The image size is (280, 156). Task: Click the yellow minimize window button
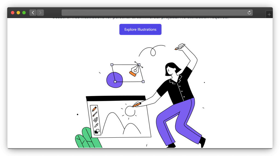(x=18, y=13)
